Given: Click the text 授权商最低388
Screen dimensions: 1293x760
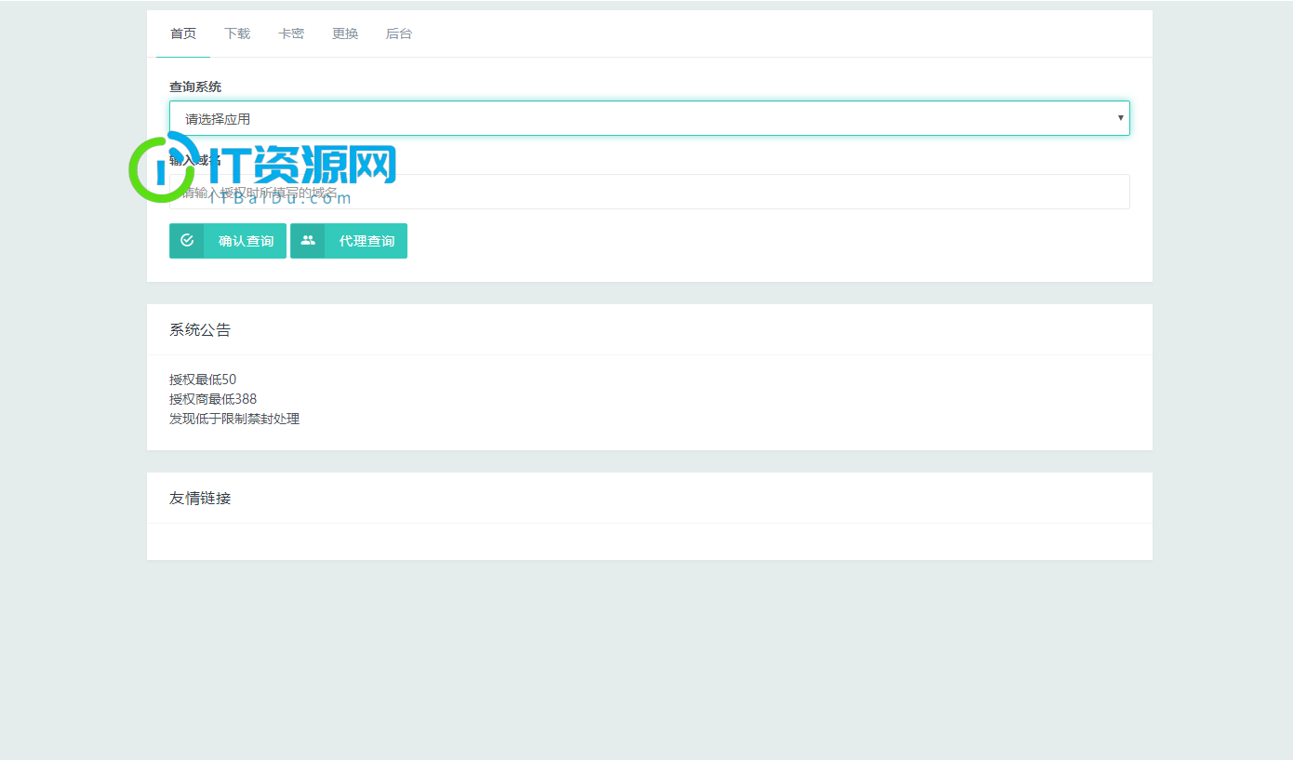Looking at the screenshot, I should [x=213, y=399].
